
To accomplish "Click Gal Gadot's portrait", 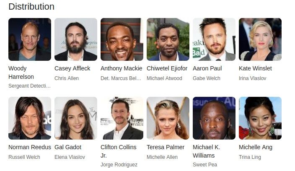I will [76, 118].
